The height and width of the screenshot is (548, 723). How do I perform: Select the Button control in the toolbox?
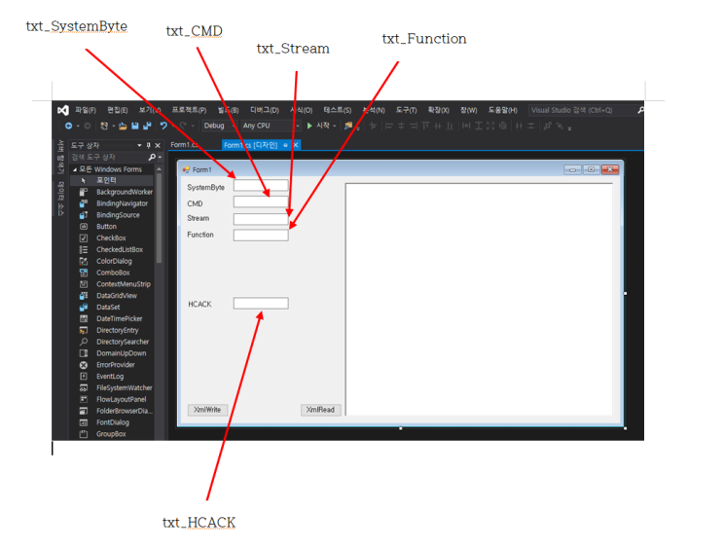click(112, 227)
